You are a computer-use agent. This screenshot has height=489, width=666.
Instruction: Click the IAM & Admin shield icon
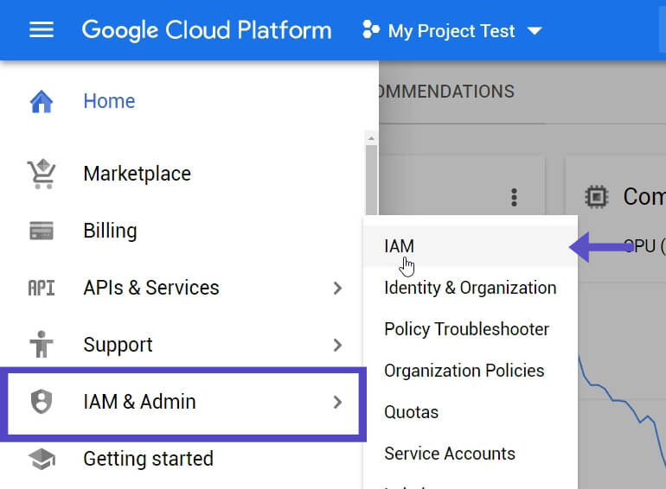pos(42,402)
